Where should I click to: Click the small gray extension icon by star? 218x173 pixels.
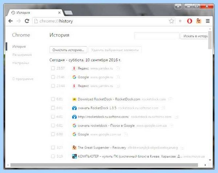[x=180, y=21]
